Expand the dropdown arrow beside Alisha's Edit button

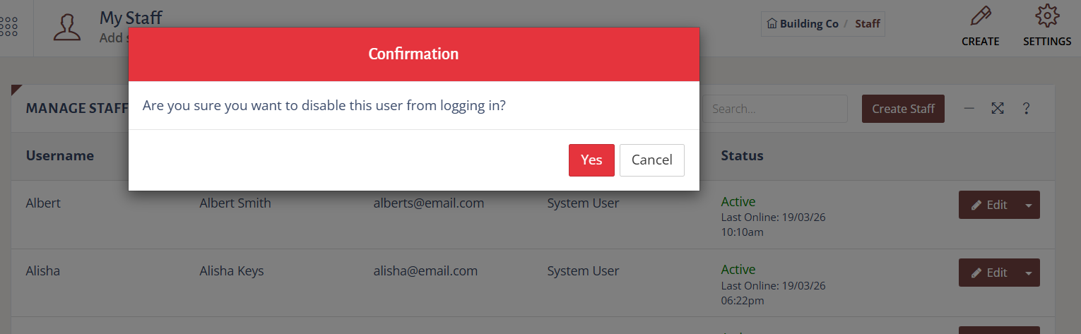1029,273
